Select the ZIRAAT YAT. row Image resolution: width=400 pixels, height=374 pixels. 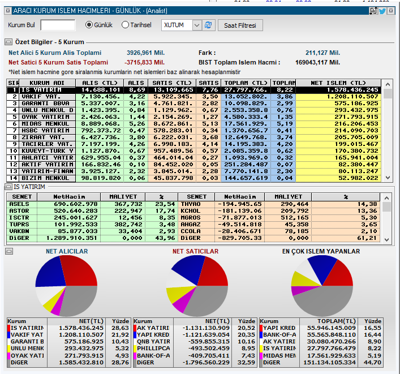(x=194, y=137)
